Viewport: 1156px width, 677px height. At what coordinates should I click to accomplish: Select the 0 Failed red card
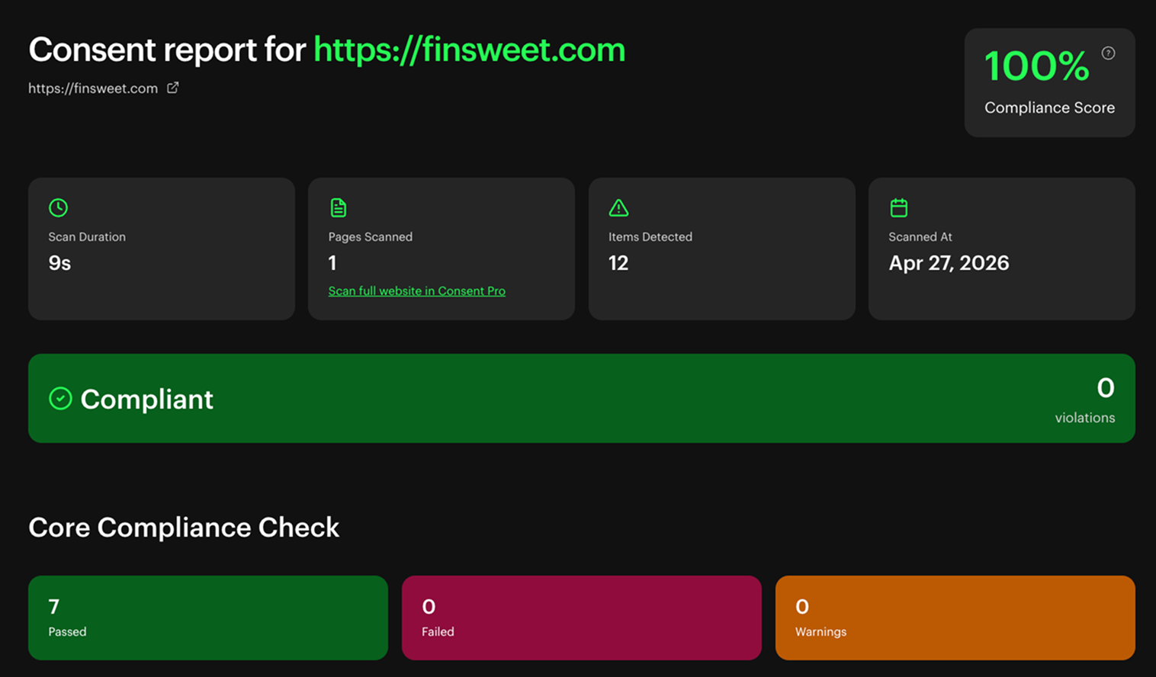coord(582,618)
